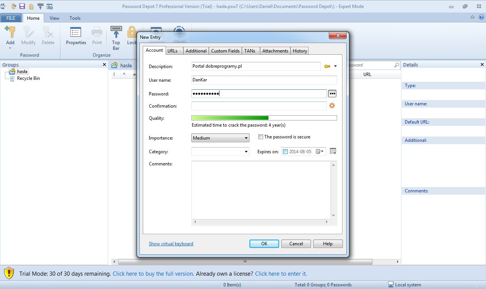Select the hasła group in tree

[22, 71]
